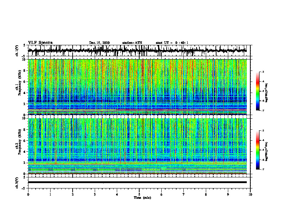Click the ch.1 spectrogram color scale bar

pos(258,91)
